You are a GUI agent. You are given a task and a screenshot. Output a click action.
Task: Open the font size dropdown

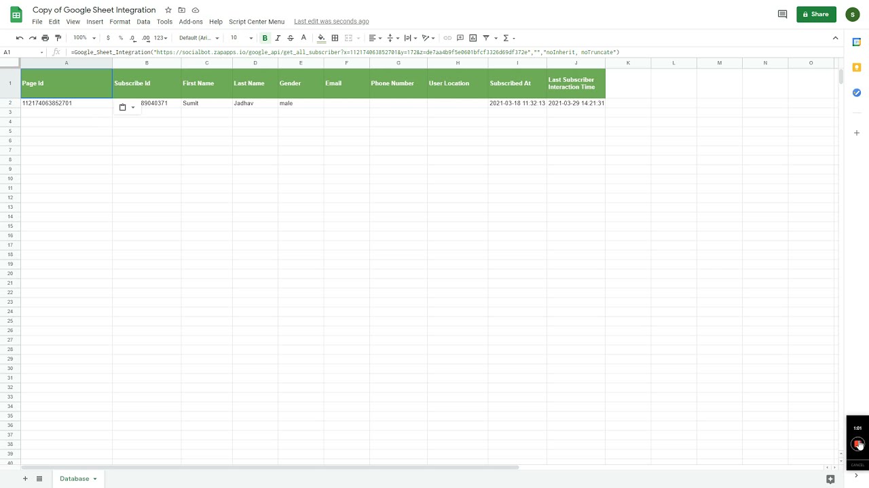click(242, 38)
